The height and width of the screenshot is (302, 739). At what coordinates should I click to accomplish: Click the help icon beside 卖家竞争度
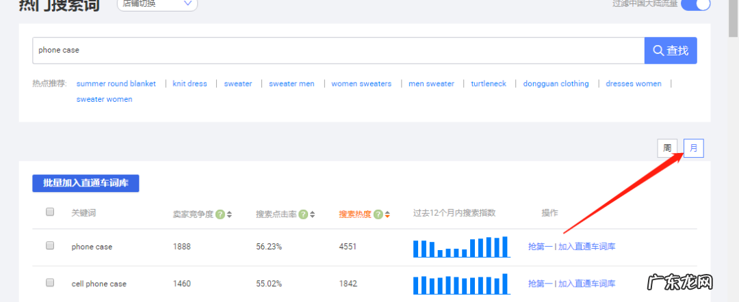220,214
